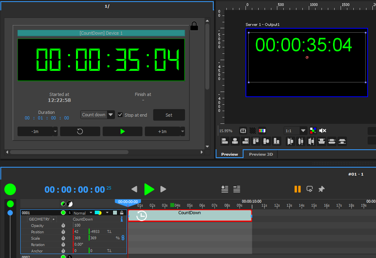Enable the Opacity keyframe stopwatch
The height and width of the screenshot is (258, 376).
[x=63, y=225]
